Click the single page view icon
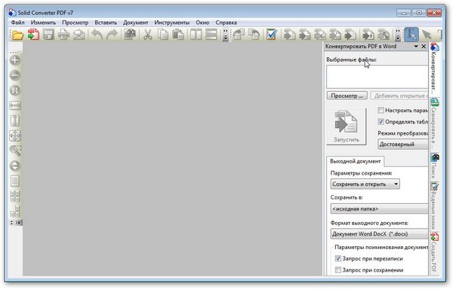 pyautogui.click(x=15, y=181)
